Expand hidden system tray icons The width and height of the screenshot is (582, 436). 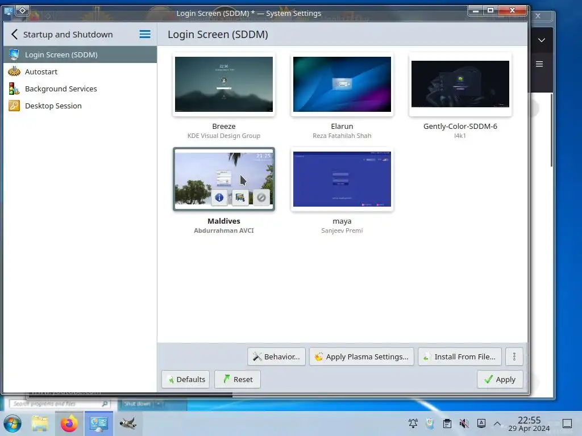[497, 424]
